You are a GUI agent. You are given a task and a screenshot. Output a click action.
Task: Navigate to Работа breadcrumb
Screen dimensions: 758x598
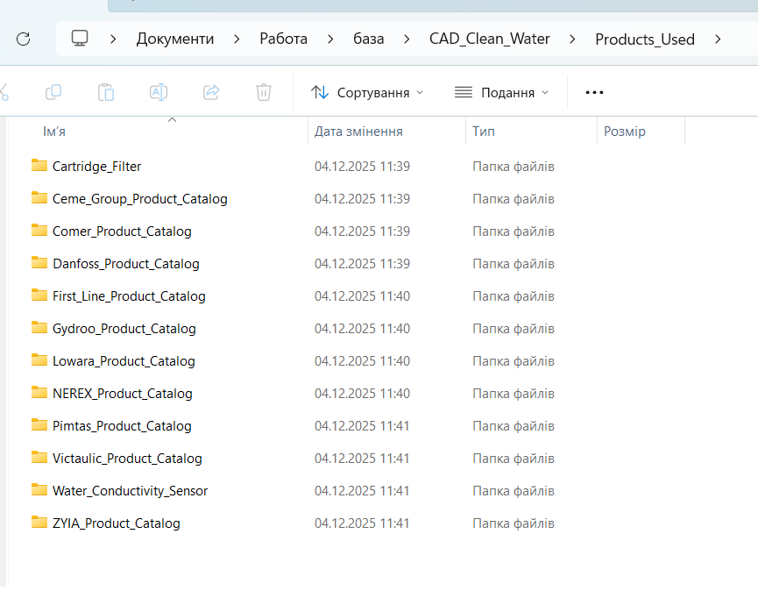point(283,39)
